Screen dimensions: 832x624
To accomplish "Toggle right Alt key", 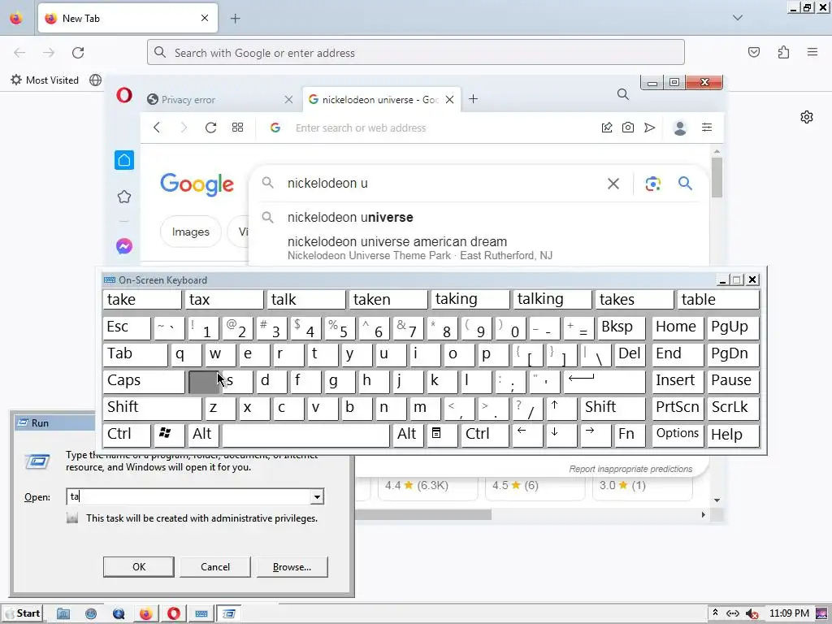I will pos(408,434).
